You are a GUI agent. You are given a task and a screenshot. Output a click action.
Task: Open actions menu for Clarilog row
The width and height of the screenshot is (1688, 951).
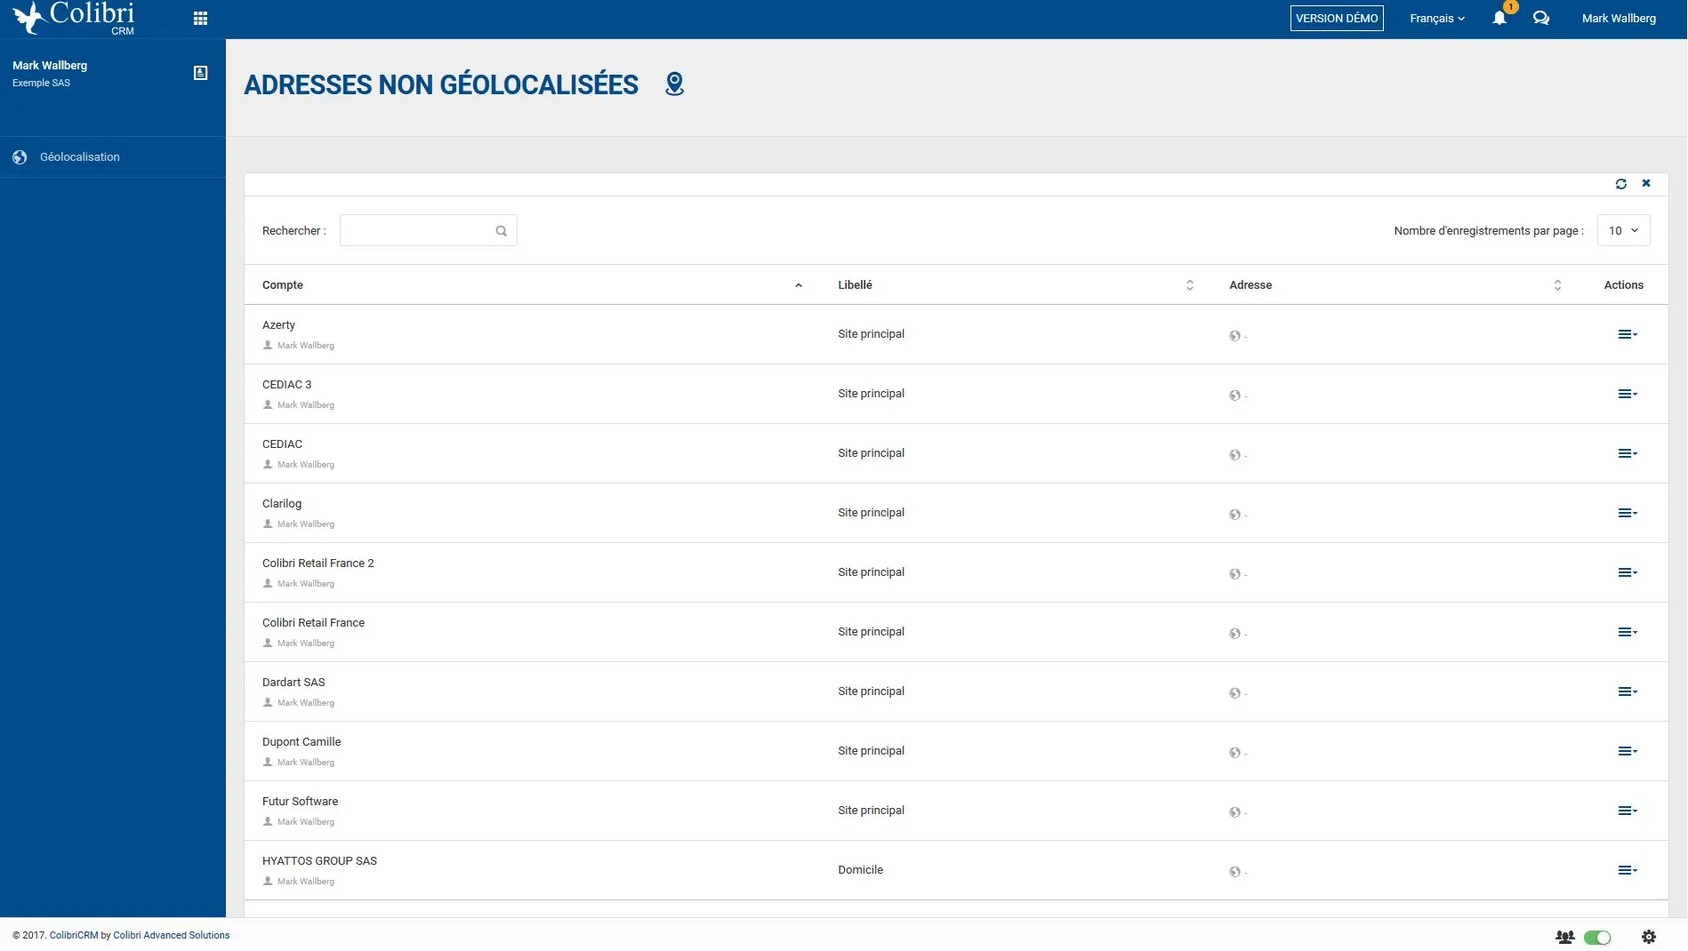click(x=1628, y=513)
